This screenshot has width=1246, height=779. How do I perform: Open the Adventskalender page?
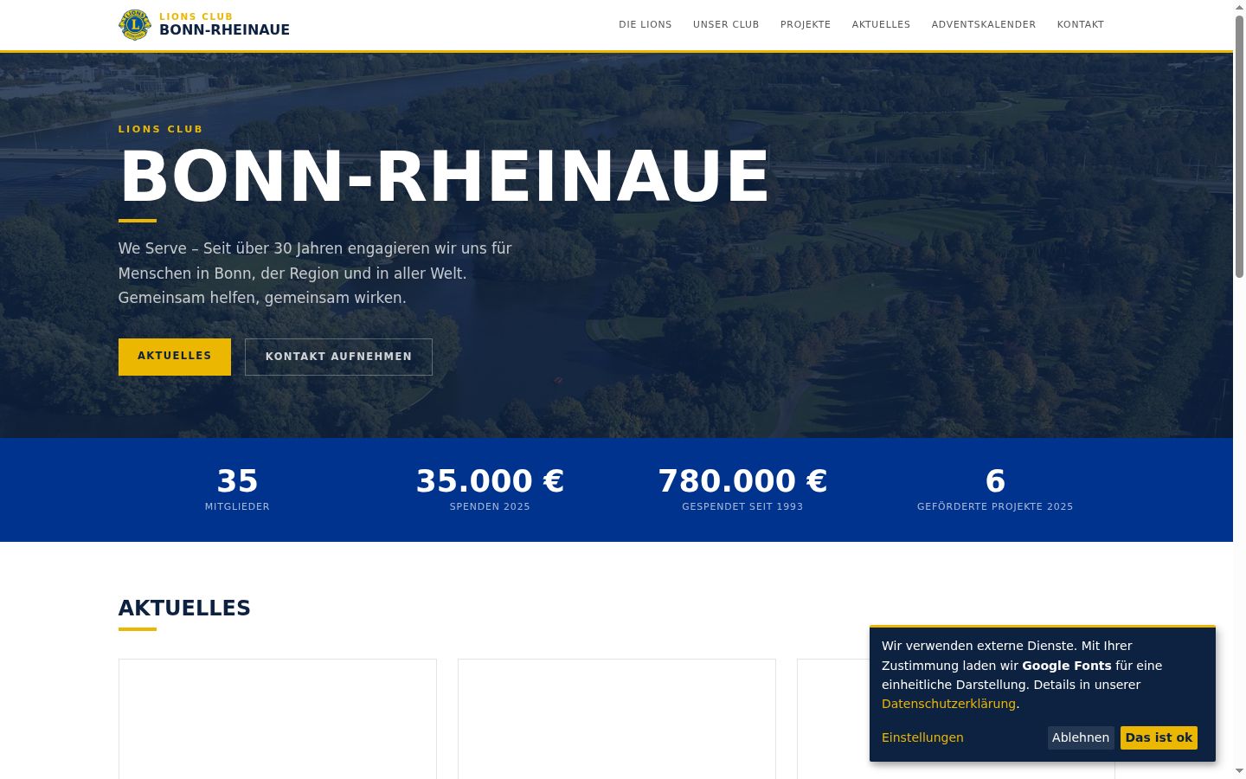pyautogui.click(x=984, y=24)
